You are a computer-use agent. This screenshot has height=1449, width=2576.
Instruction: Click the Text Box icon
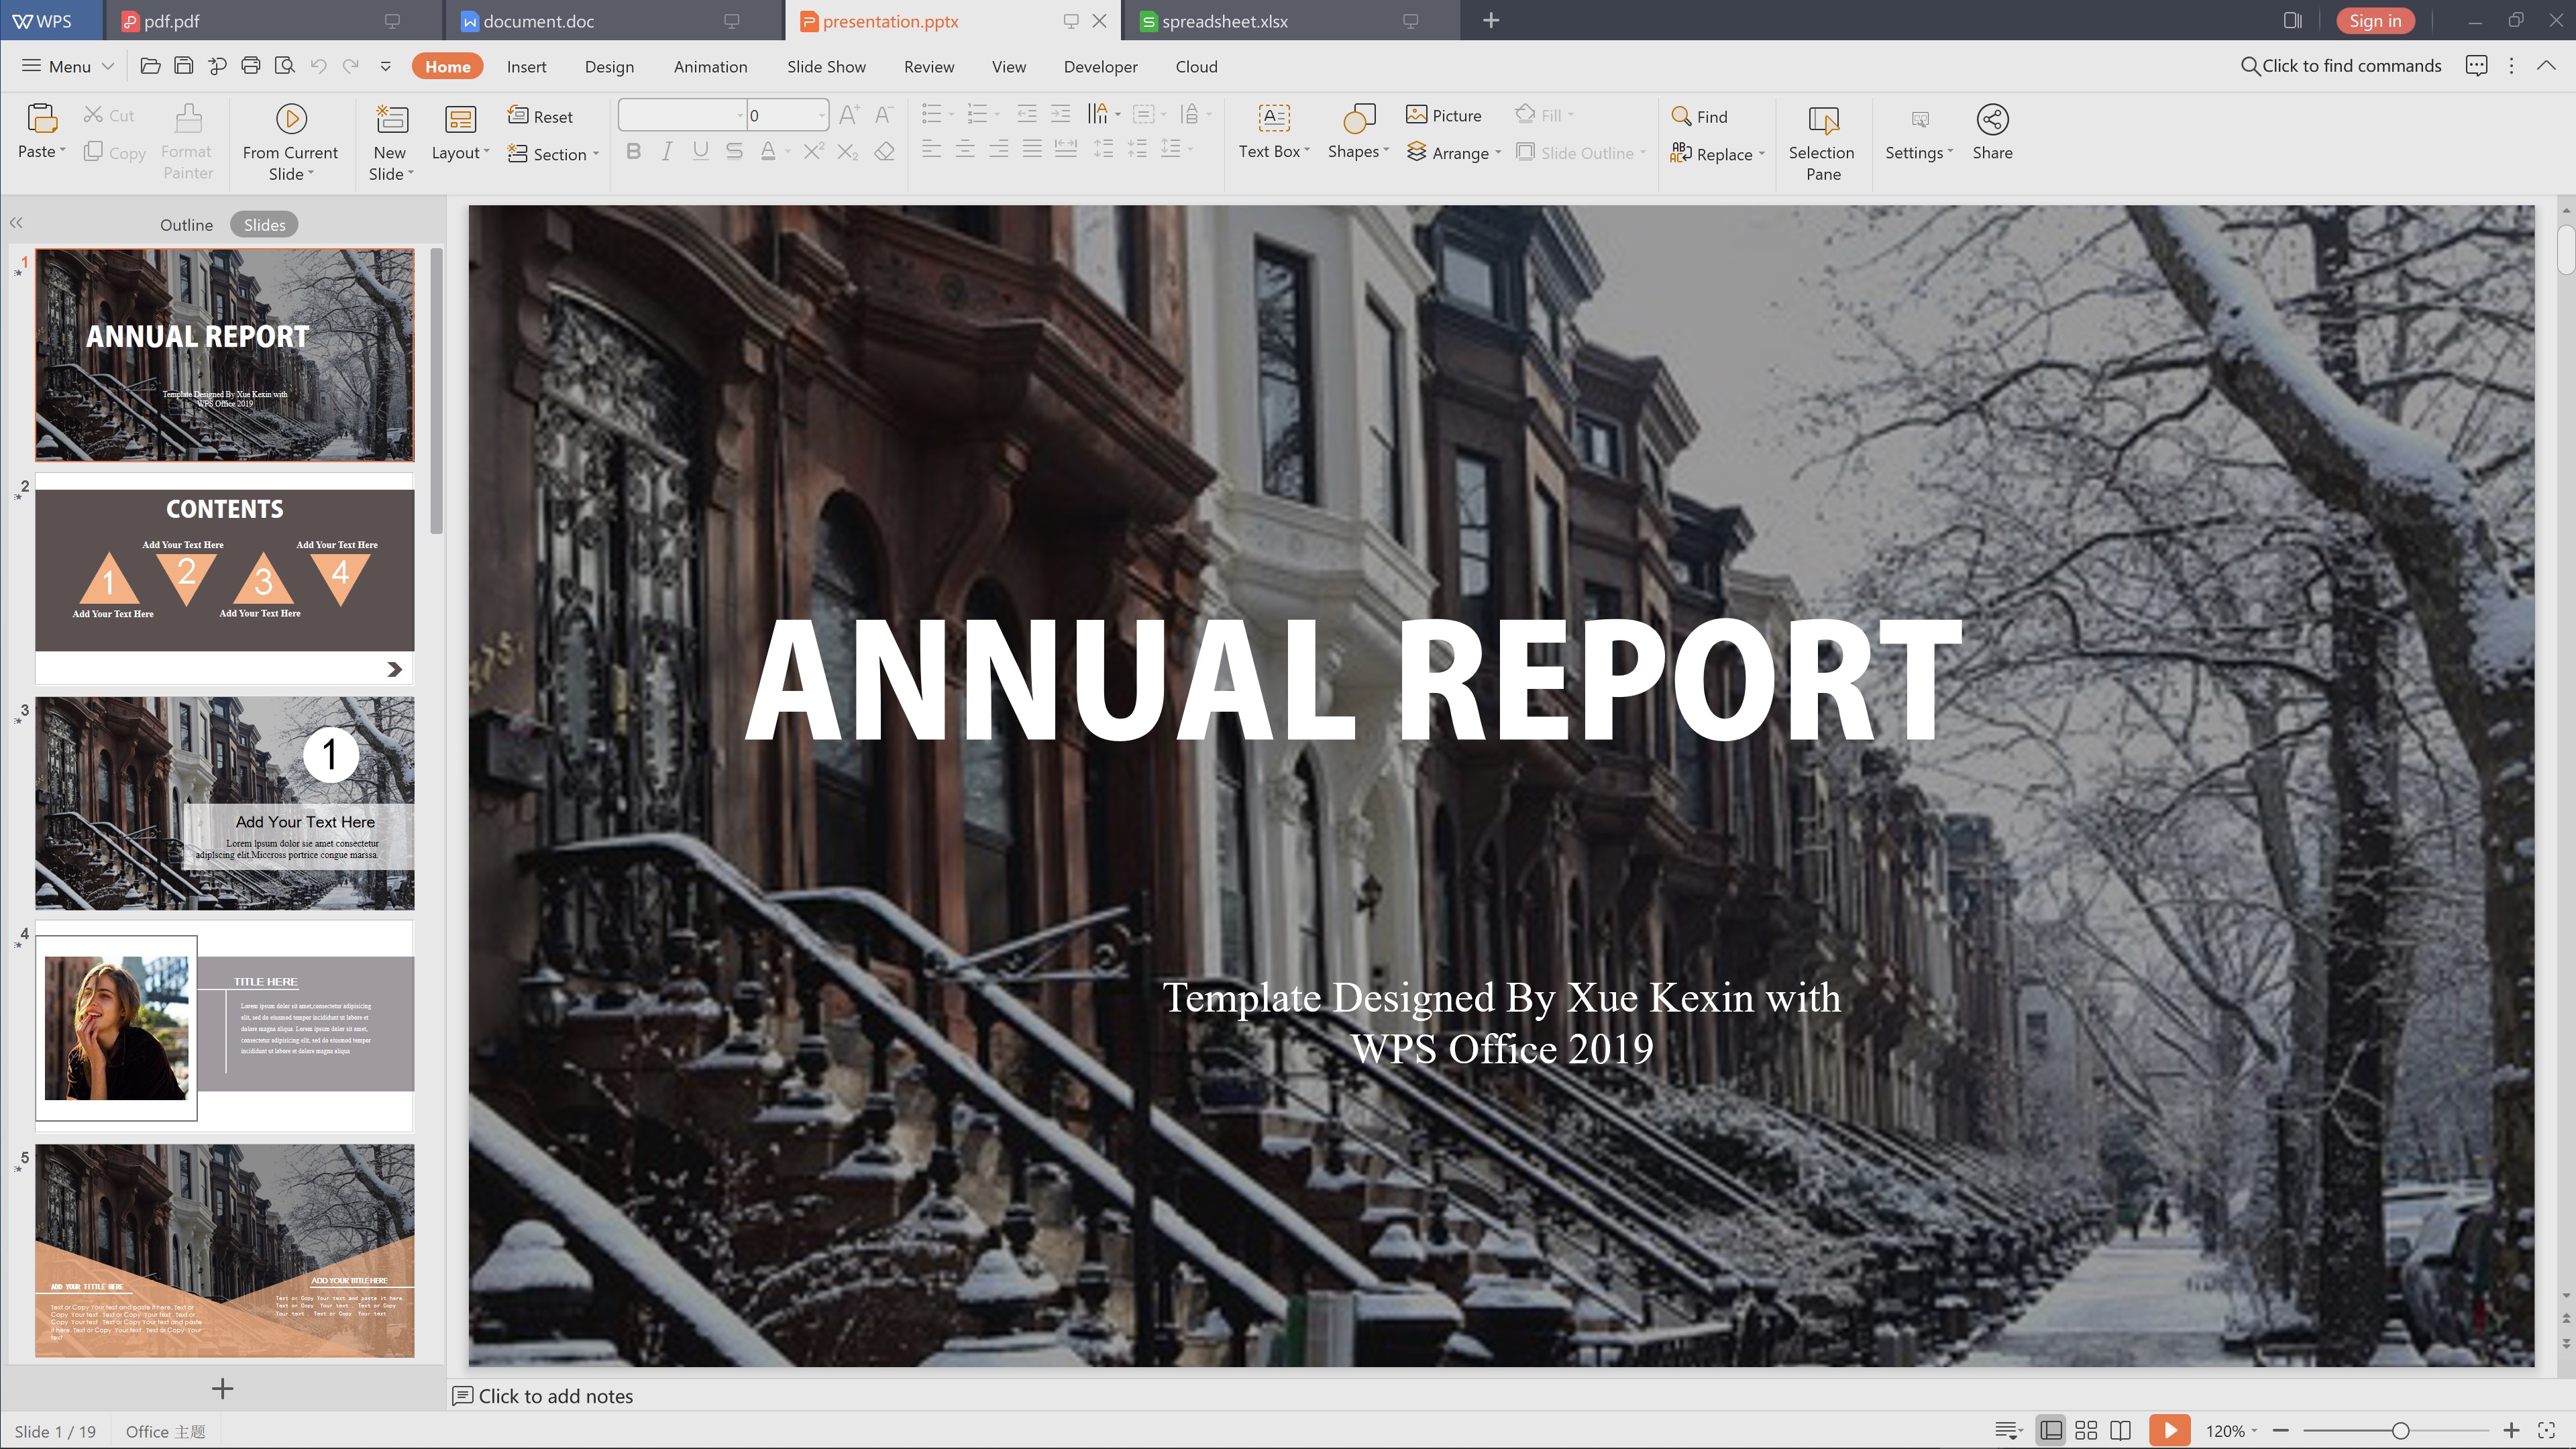click(x=1273, y=119)
